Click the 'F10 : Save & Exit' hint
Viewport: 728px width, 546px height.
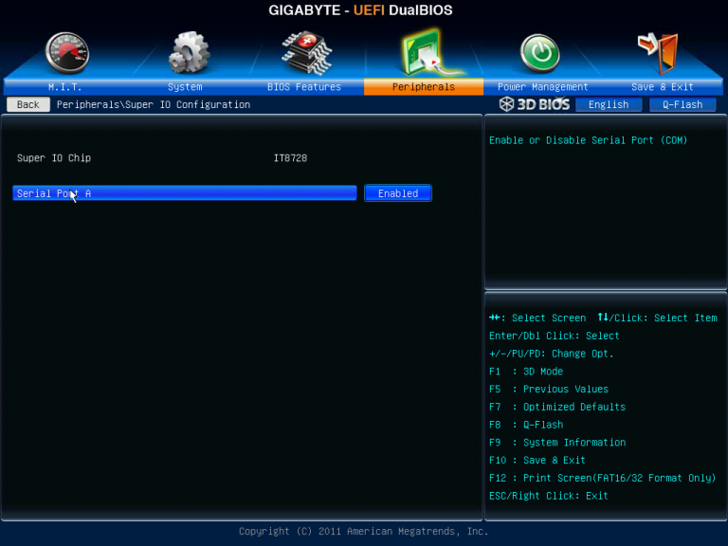point(537,460)
